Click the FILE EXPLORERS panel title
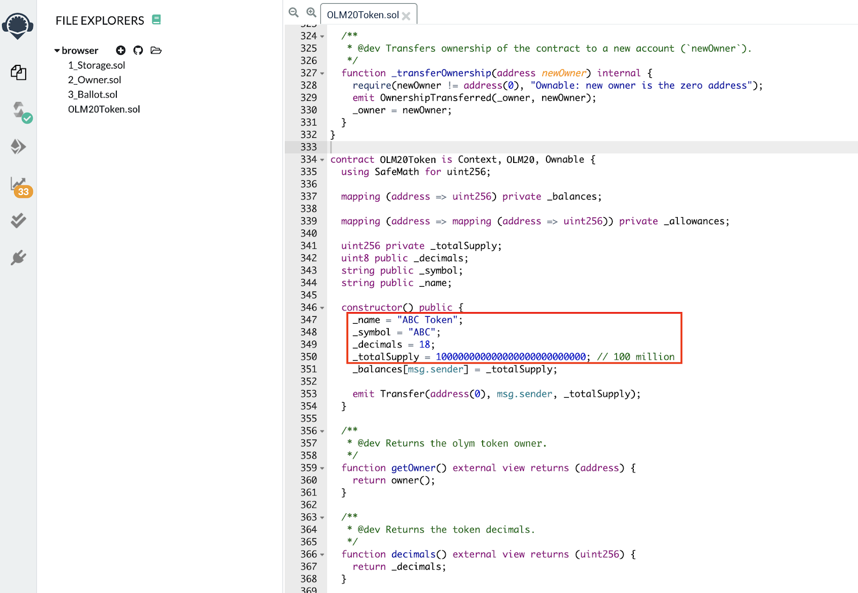This screenshot has width=858, height=593. [100, 20]
